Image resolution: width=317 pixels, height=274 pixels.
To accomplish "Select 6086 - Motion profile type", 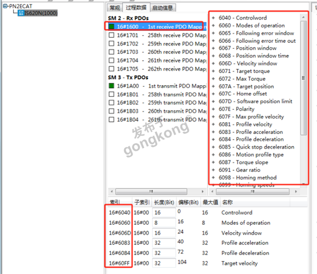I will tap(251, 155).
